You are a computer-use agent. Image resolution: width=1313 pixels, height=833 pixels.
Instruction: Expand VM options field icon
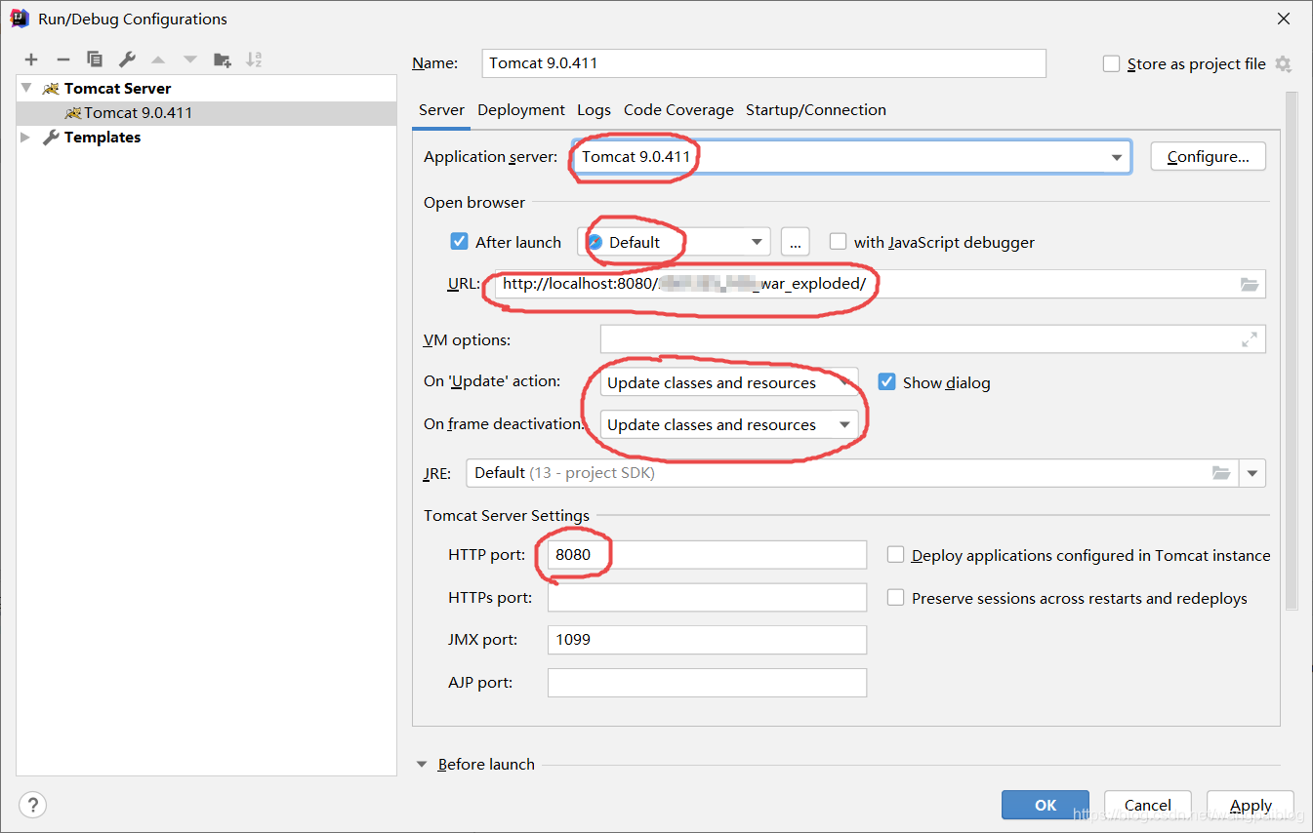coord(1249,339)
